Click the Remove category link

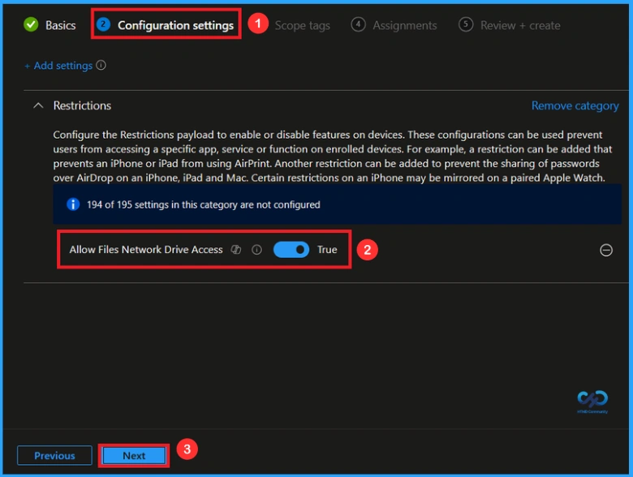[x=575, y=105]
